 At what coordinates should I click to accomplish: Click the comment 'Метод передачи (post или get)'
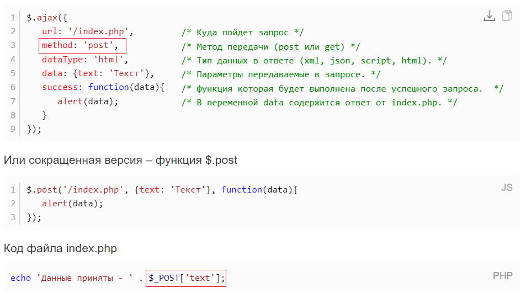click(x=270, y=46)
